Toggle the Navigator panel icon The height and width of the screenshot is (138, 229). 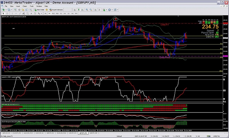point(23,10)
